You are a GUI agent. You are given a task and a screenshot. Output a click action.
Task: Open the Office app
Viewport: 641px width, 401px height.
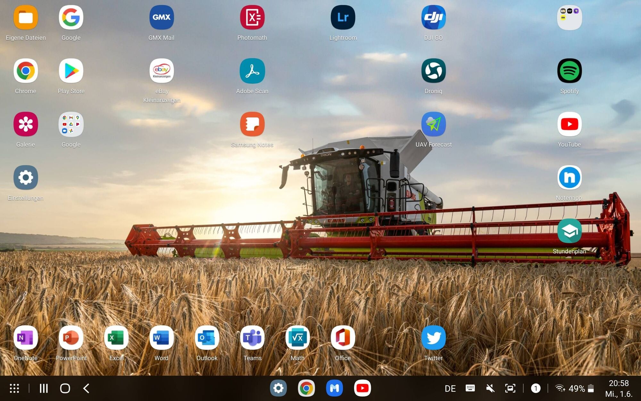(343, 338)
